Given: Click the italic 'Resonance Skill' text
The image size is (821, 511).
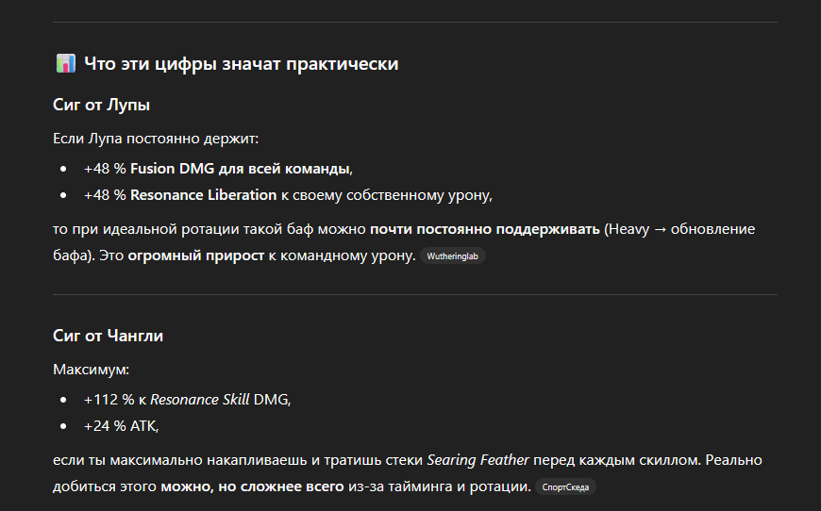Looking at the screenshot, I should pyautogui.click(x=200, y=400).
